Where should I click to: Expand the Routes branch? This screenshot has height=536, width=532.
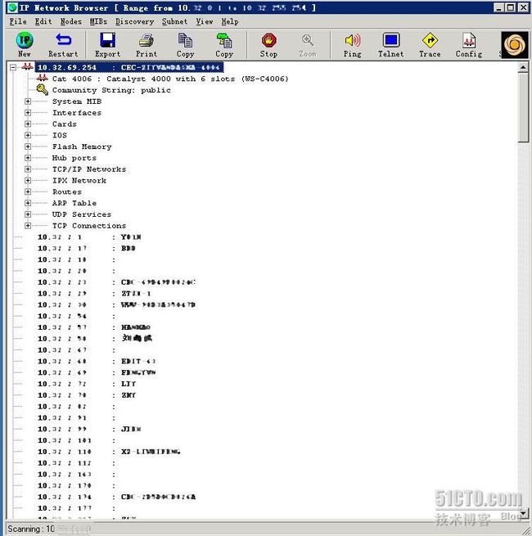click(x=28, y=191)
